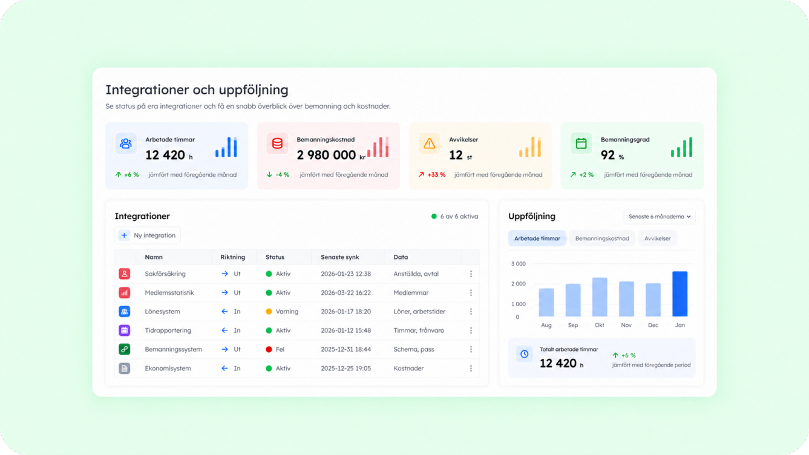The height and width of the screenshot is (455, 809).
Task: Open the three-dot menu for Sakförsäkring
Action: 471,274
